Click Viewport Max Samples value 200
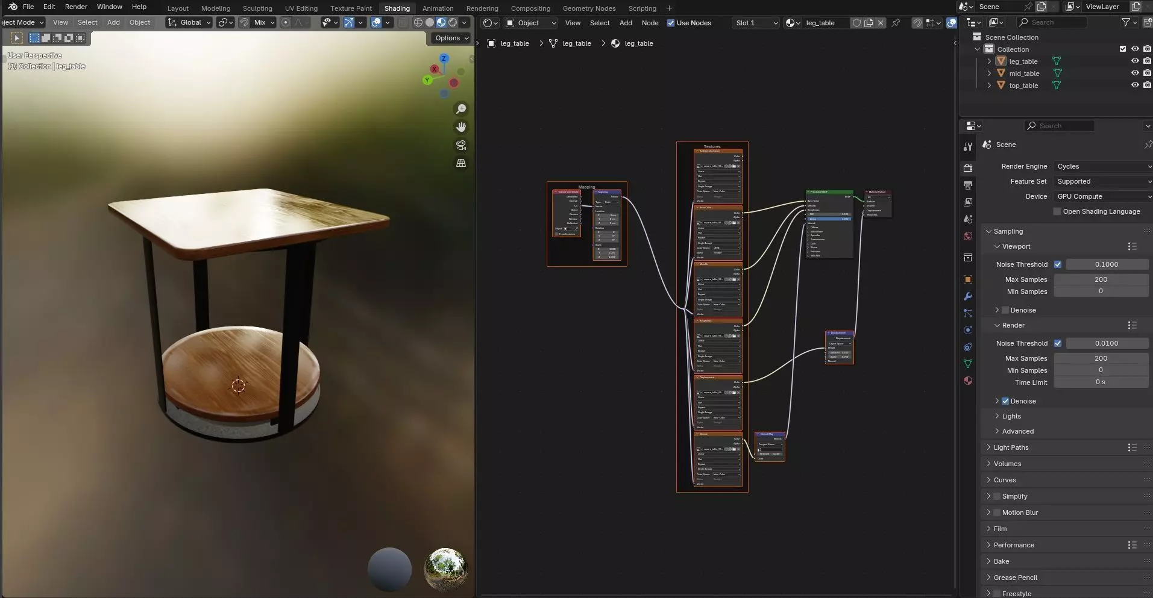This screenshot has height=598, width=1153. (x=1101, y=279)
